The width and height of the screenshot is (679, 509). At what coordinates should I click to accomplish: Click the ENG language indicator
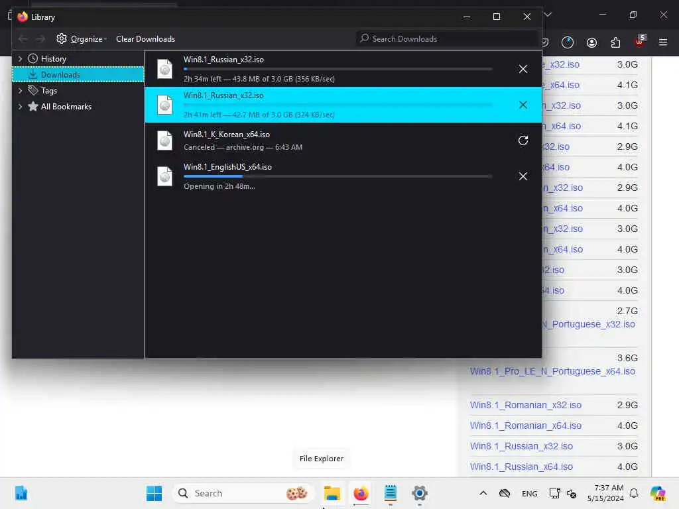529,493
